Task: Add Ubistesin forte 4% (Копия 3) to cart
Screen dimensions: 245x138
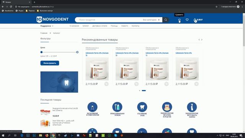Action: pos(106,84)
